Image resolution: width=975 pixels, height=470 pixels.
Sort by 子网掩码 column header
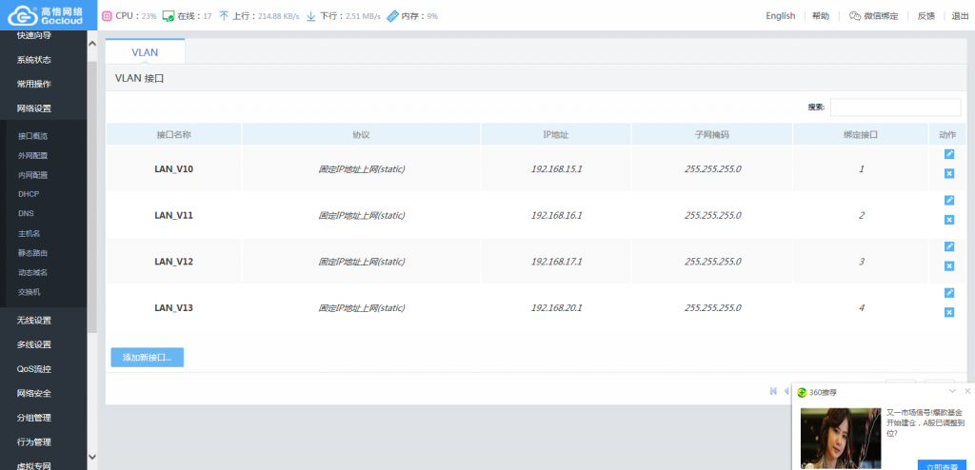pos(712,134)
